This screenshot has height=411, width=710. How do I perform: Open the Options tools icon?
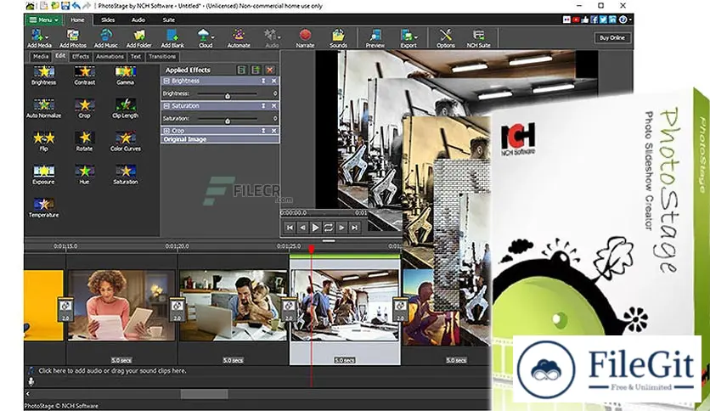tap(446, 36)
